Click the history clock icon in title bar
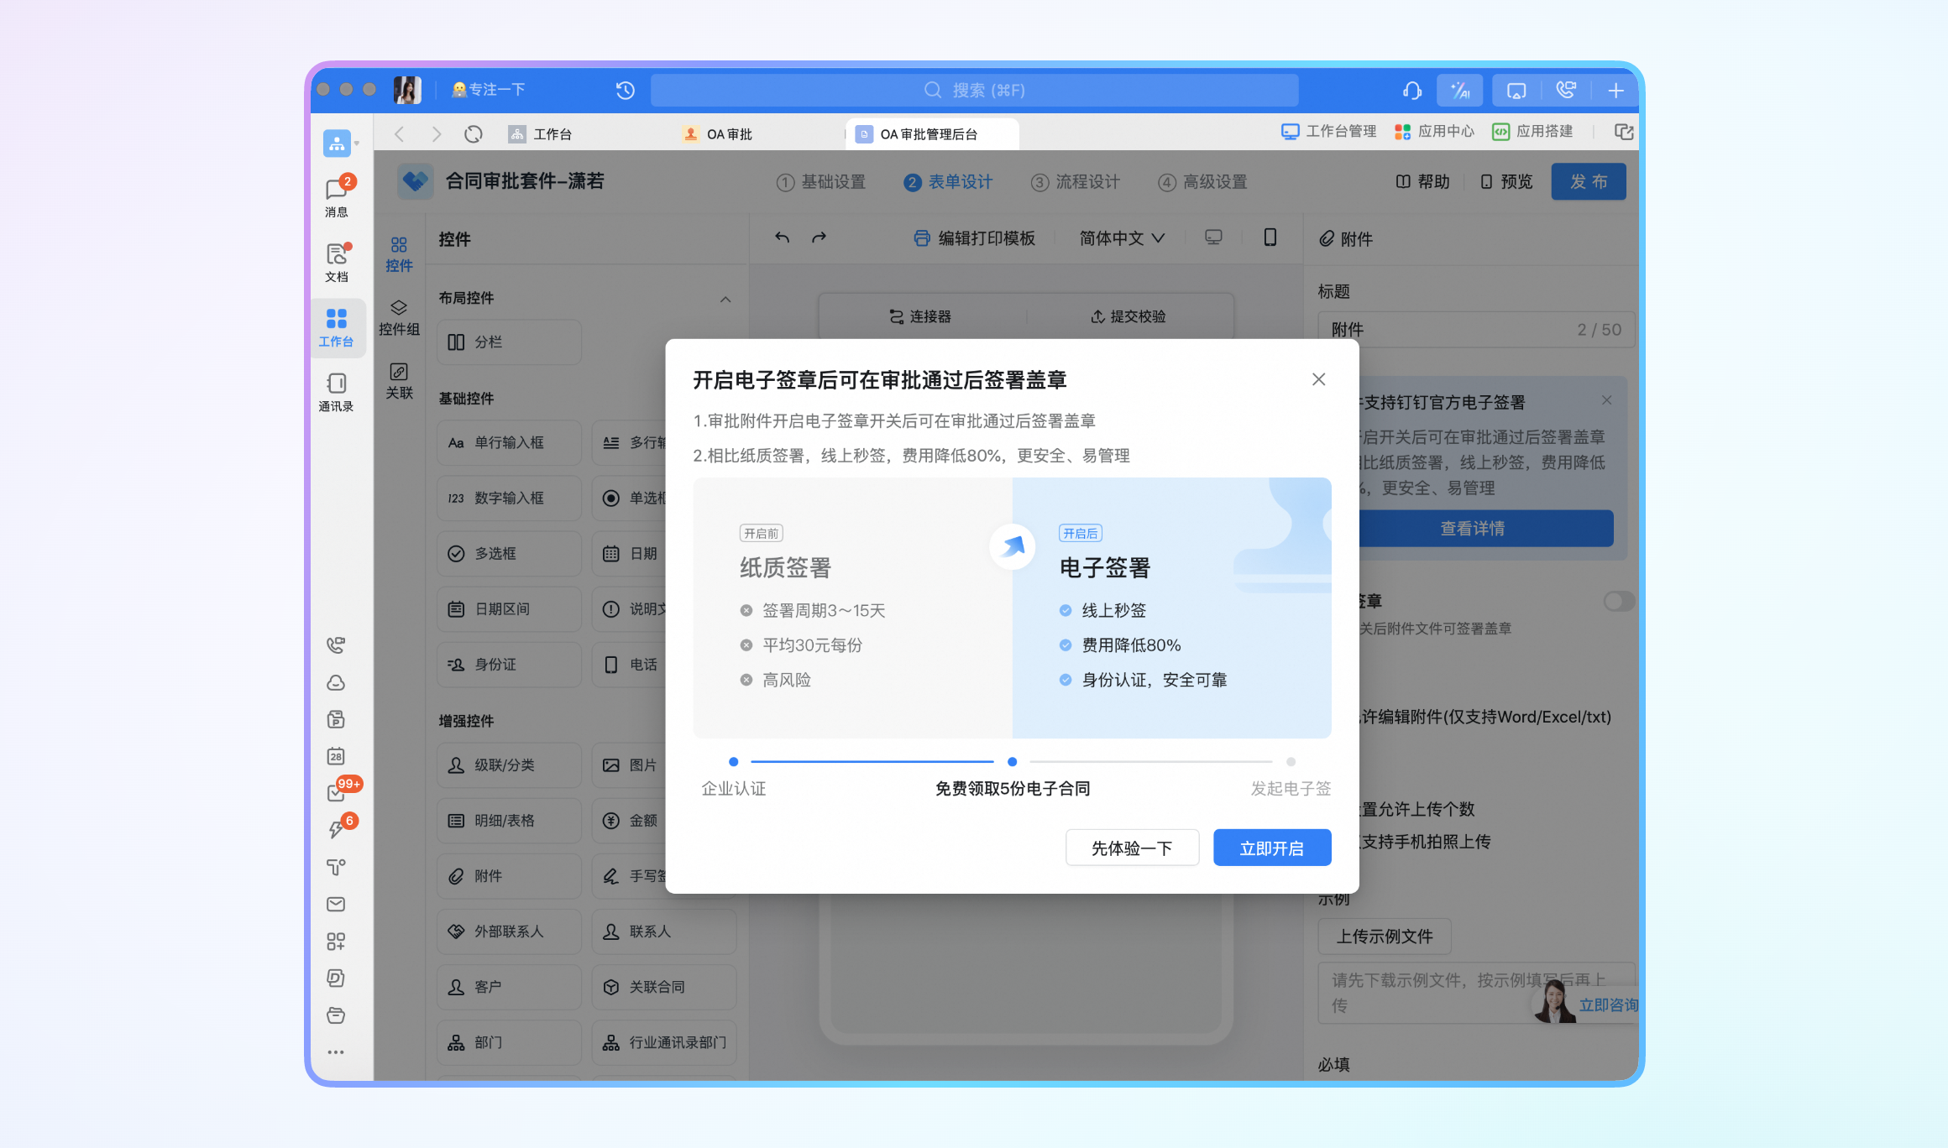The width and height of the screenshot is (1948, 1148). (625, 90)
